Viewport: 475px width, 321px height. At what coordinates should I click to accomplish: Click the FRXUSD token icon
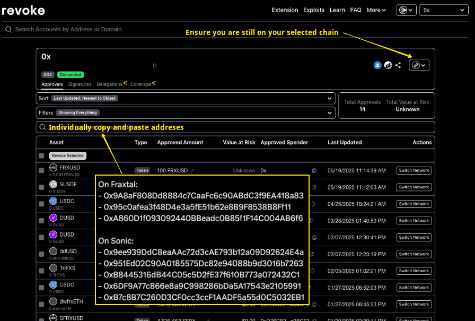click(53, 168)
